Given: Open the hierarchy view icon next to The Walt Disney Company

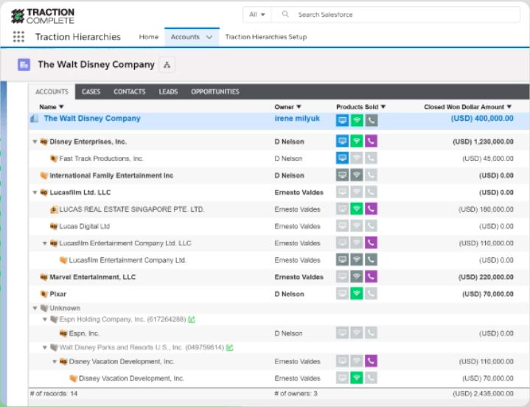Looking at the screenshot, I should 167,65.
